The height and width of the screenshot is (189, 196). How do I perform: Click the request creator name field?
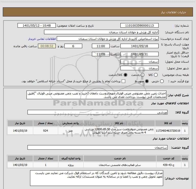[x=108, y=39]
